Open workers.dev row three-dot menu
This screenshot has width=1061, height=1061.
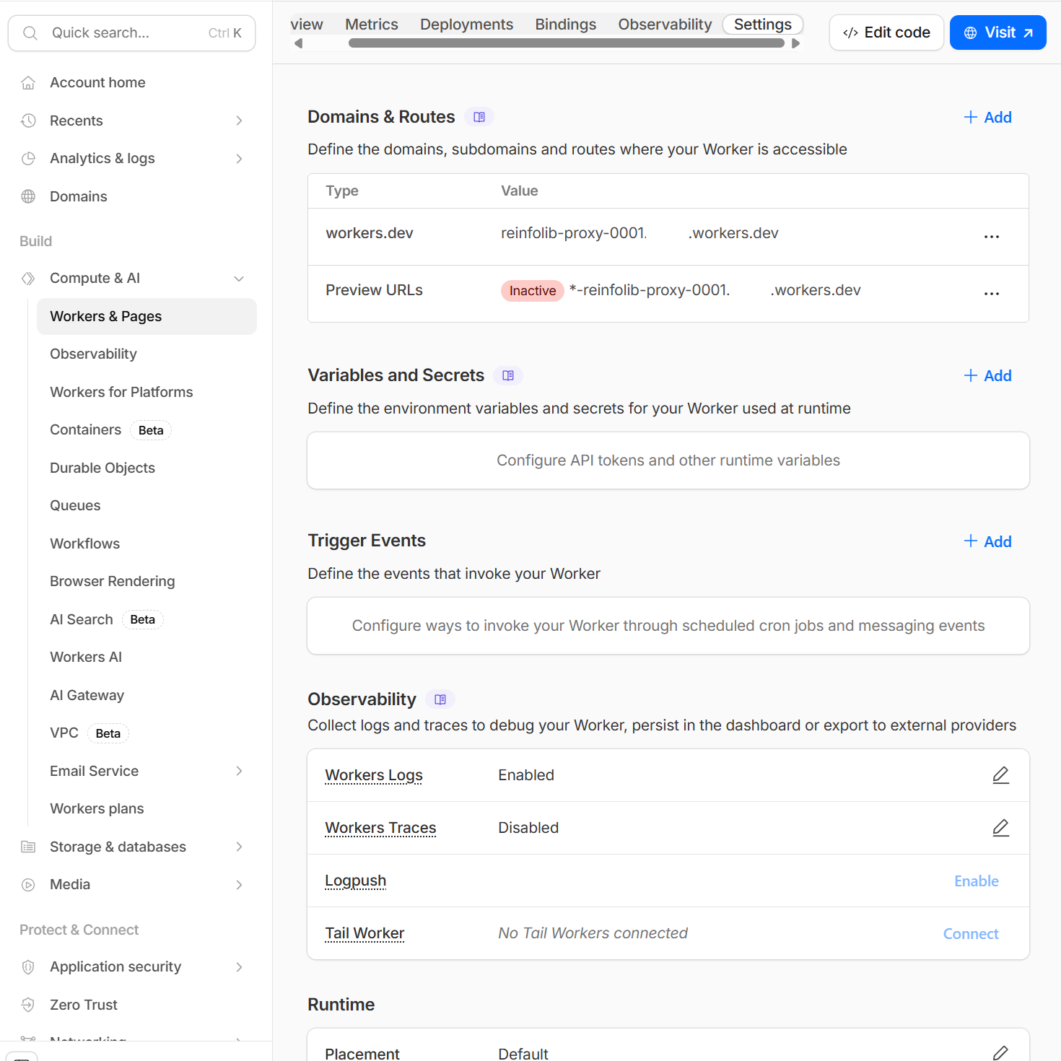tap(992, 237)
